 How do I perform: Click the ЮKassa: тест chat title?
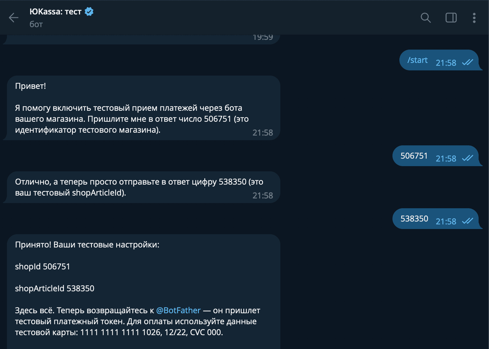(x=55, y=12)
